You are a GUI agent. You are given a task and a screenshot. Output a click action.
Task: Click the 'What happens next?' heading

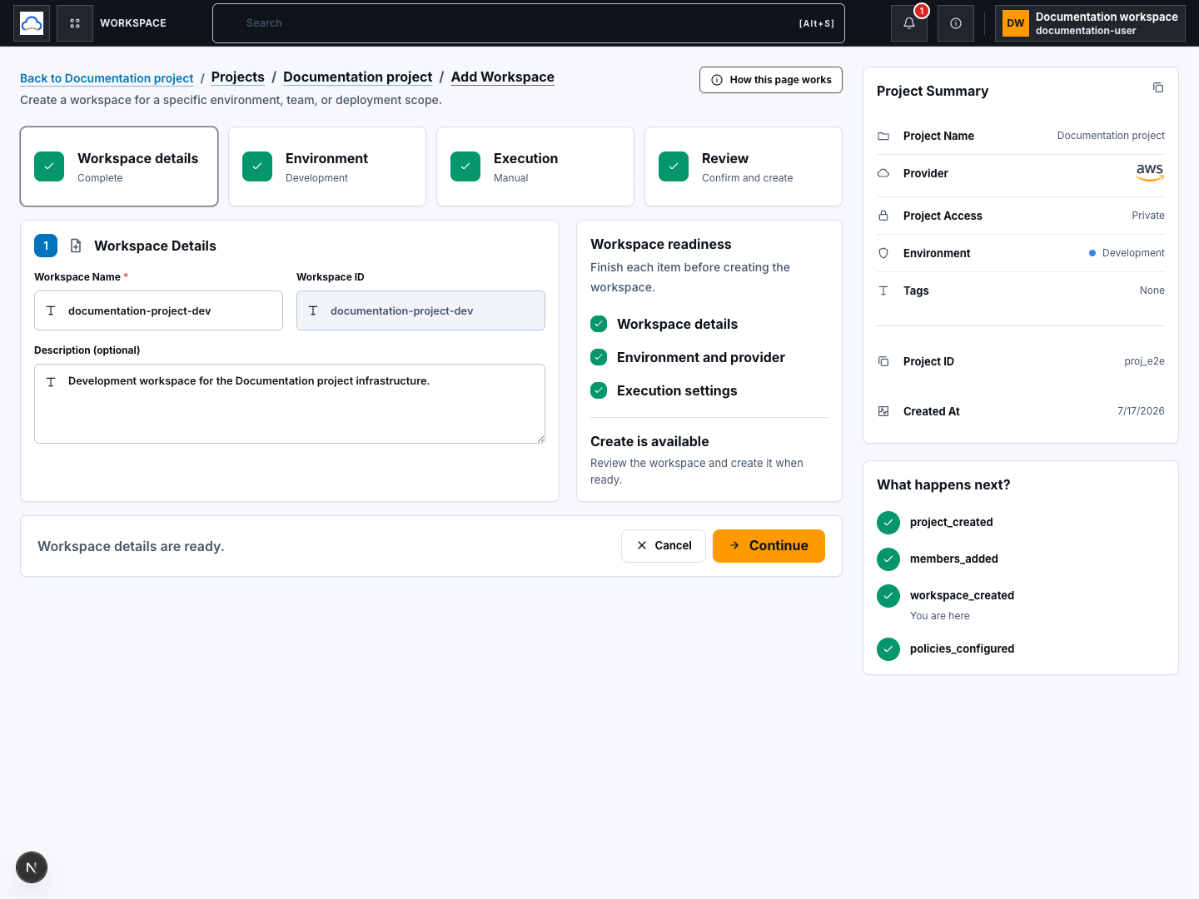click(943, 484)
